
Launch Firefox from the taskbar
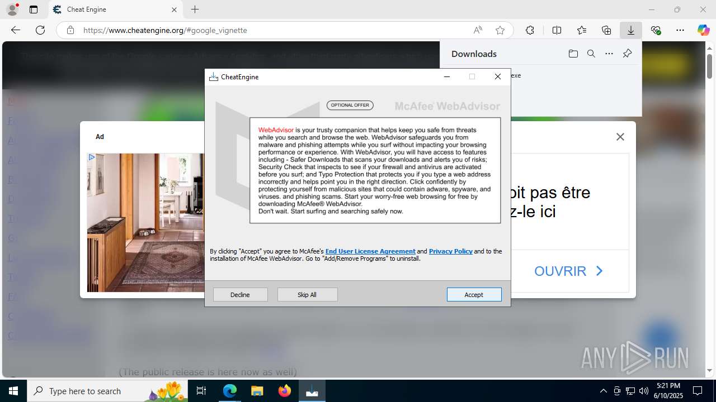coord(285,391)
